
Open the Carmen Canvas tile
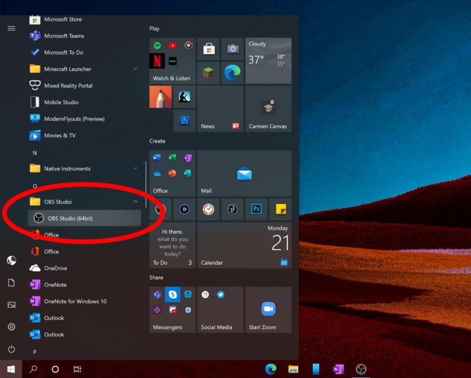268,108
